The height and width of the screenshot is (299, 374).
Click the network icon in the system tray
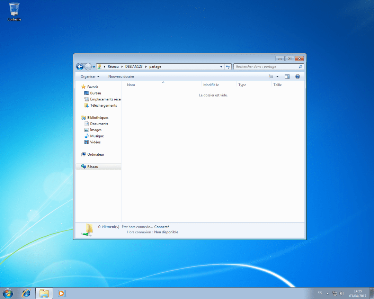click(335, 293)
